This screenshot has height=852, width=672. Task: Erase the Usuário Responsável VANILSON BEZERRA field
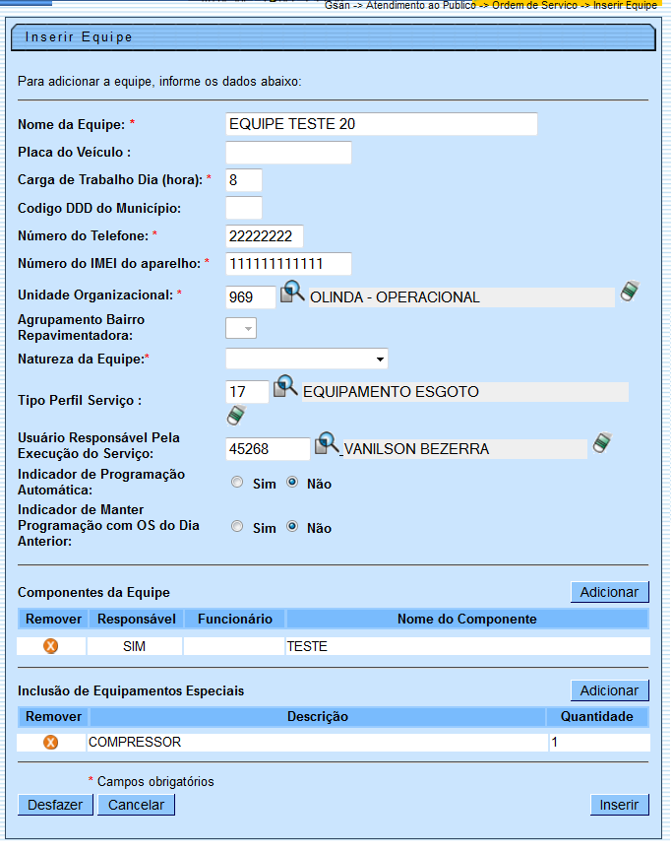[602, 445]
